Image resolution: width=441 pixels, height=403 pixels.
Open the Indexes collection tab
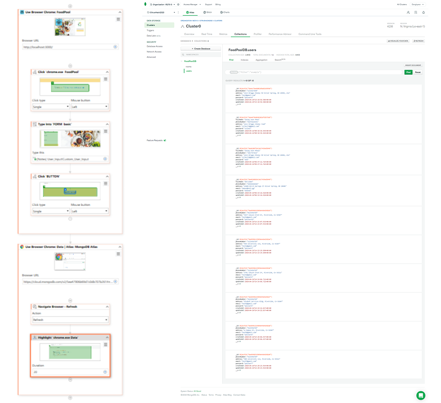click(245, 60)
